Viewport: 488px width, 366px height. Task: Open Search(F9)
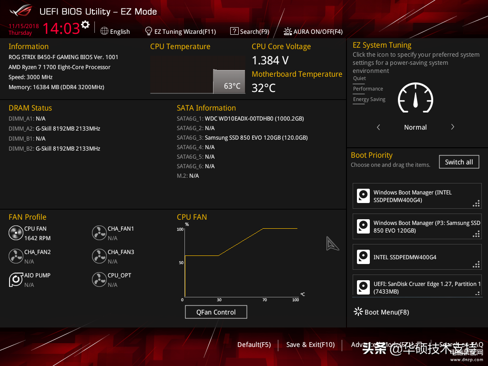(x=254, y=31)
